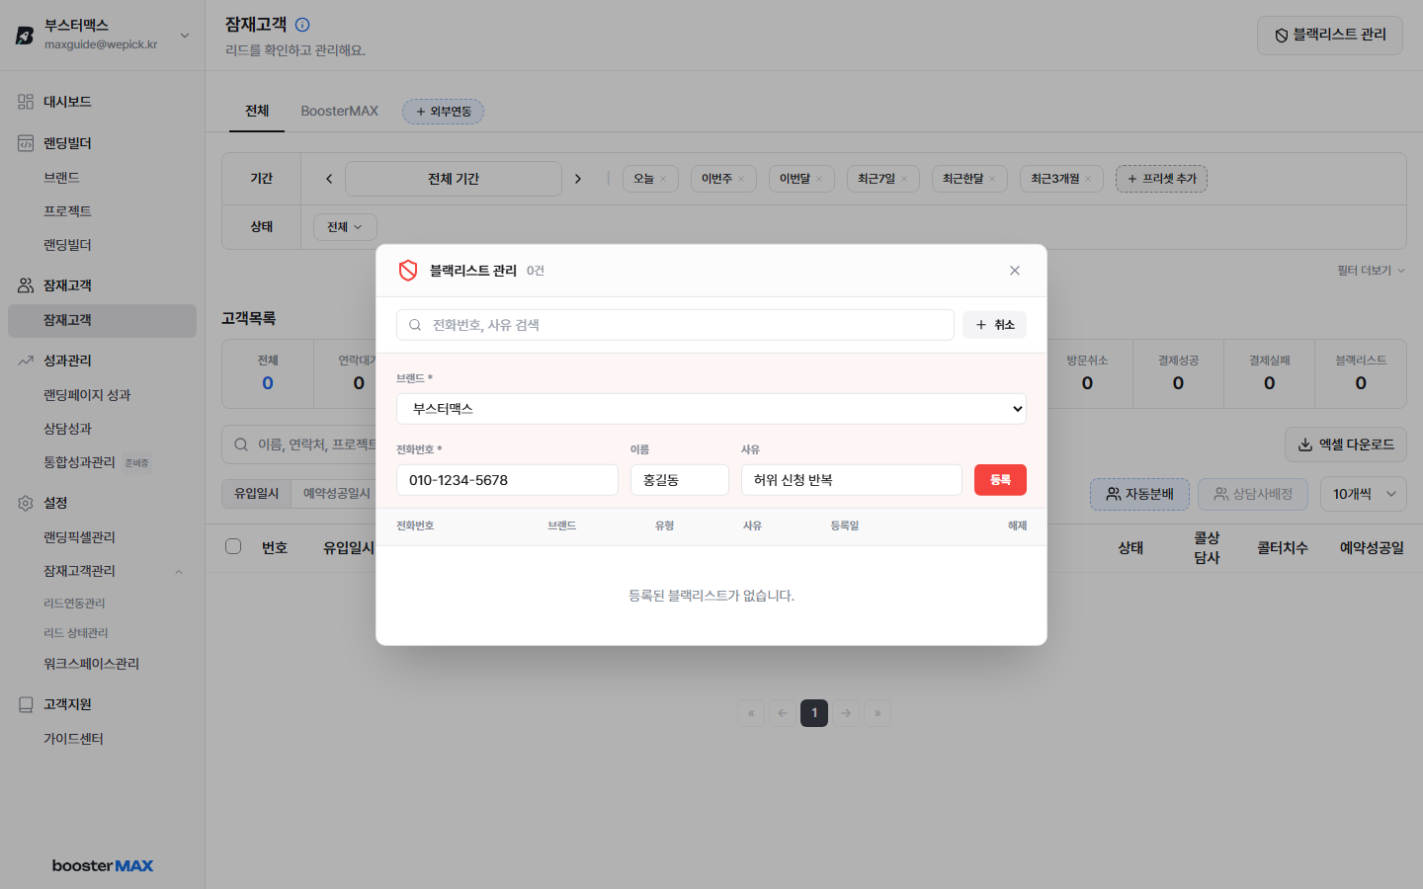Remove the 이번주 preset via its x
The image size is (1423, 889).
[x=741, y=179]
